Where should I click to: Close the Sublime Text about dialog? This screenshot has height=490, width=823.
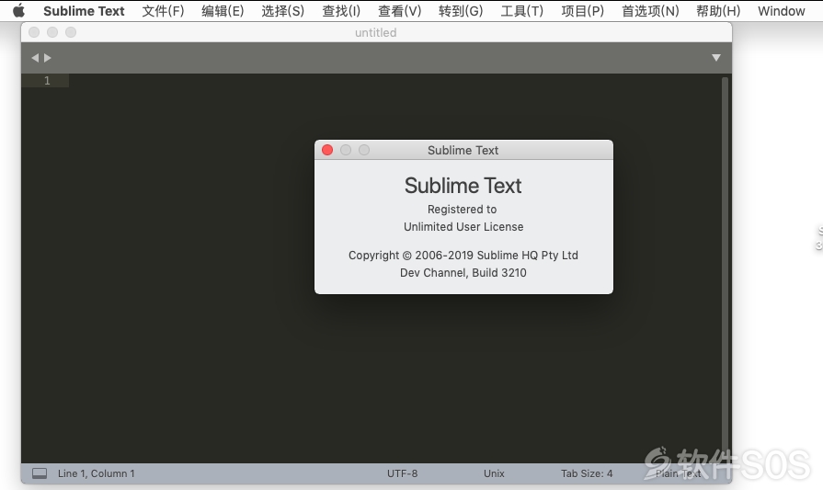(327, 150)
